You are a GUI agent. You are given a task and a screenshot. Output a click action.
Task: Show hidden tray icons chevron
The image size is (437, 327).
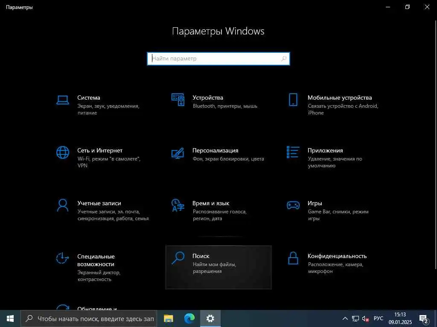click(345, 318)
